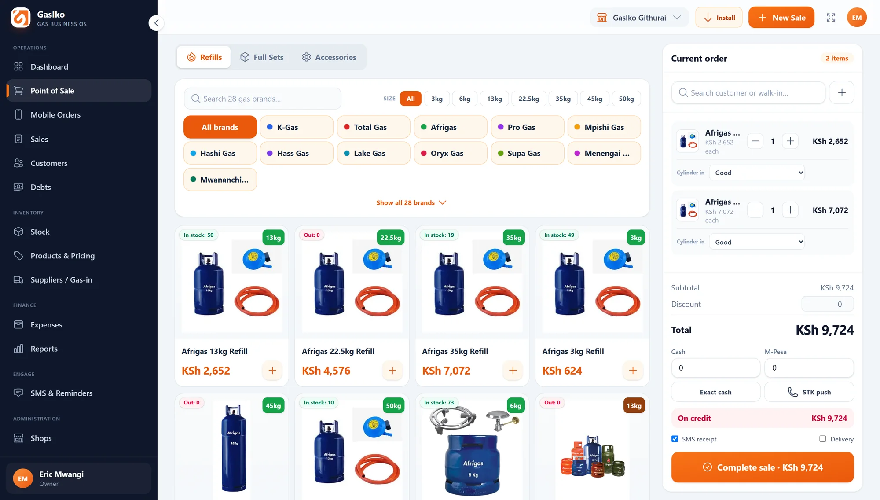Click Exact cash button
880x500 pixels.
tap(716, 392)
